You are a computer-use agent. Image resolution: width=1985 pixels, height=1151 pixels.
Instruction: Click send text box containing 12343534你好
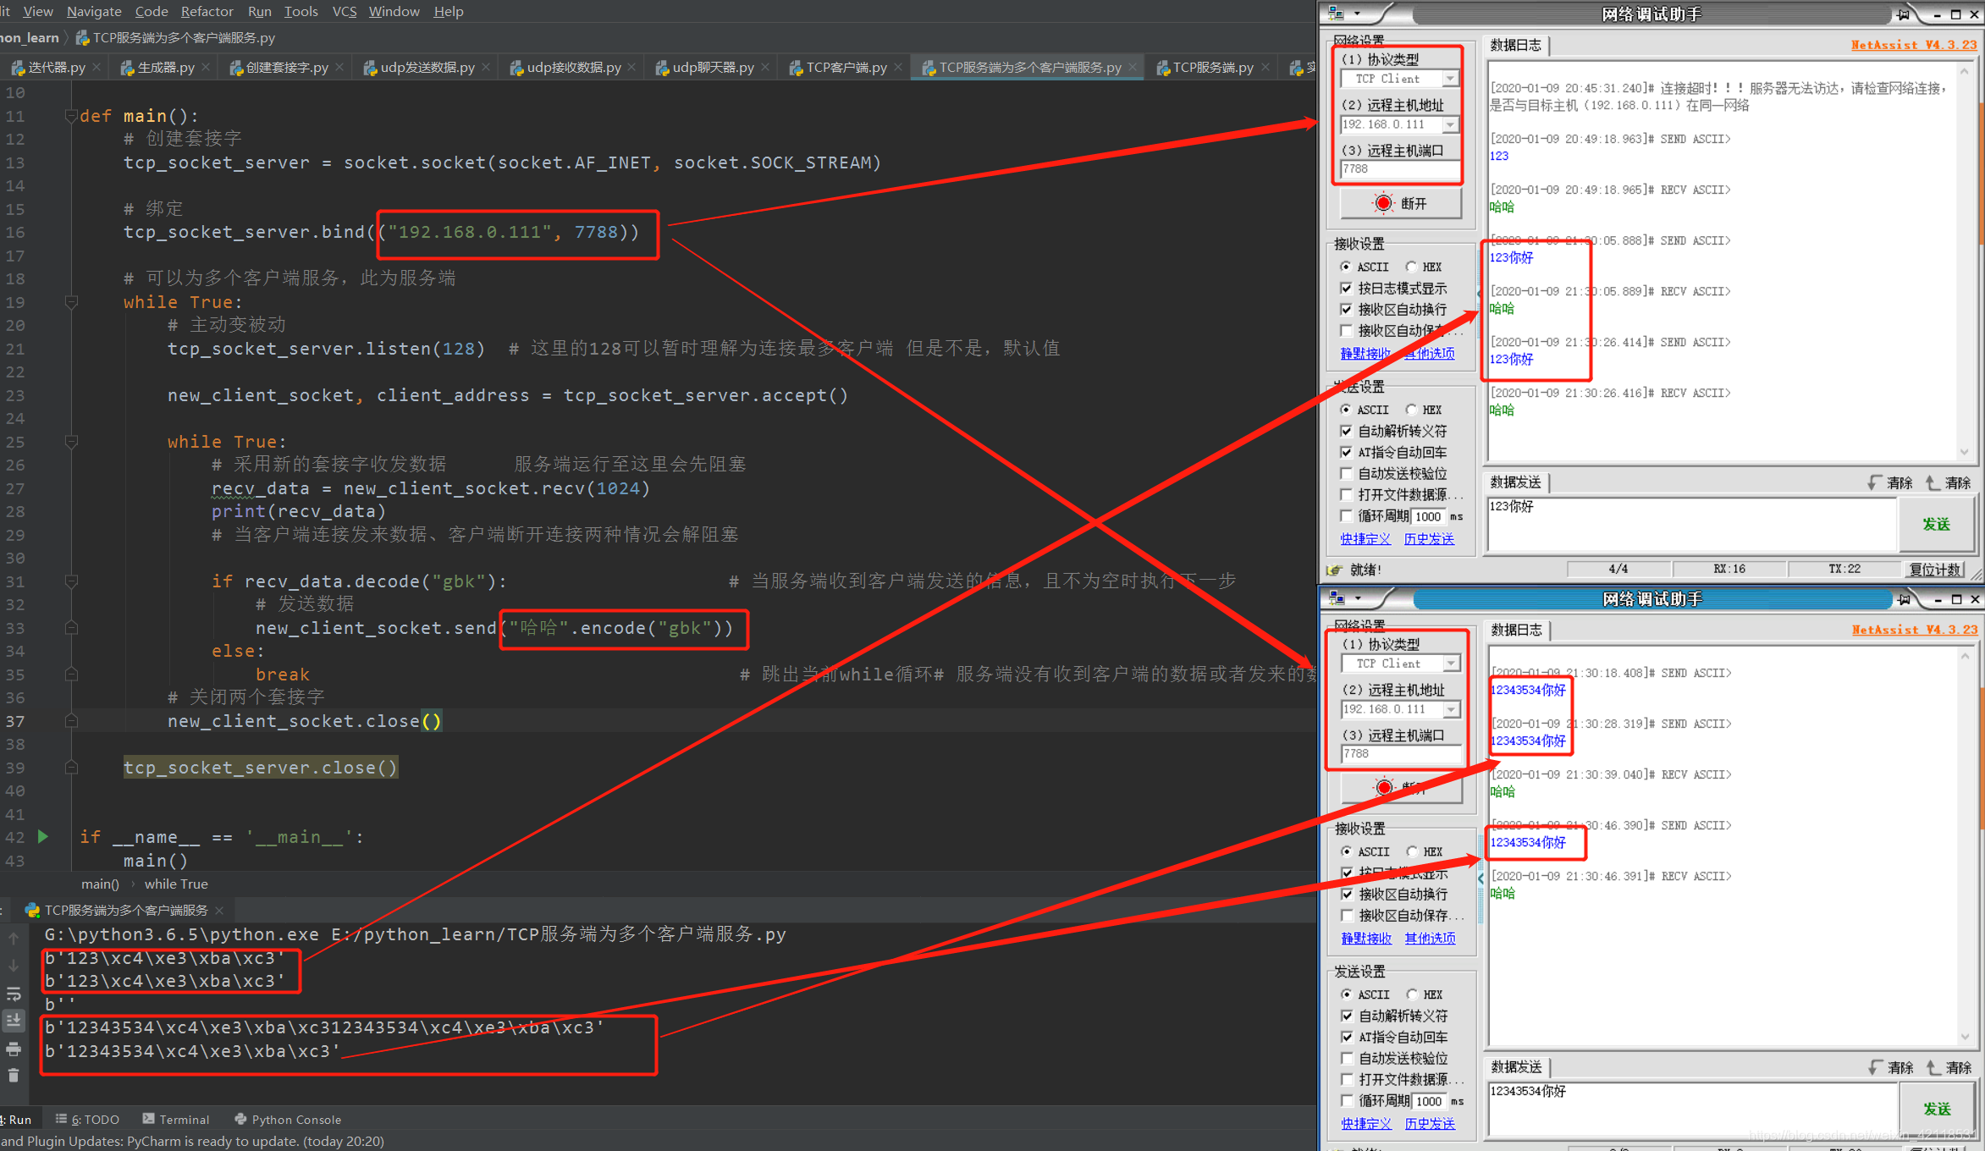[1693, 1109]
